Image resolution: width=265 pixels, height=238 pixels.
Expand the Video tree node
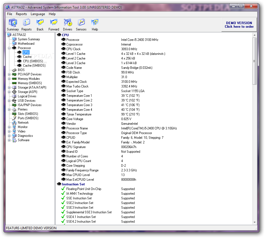point(9,131)
